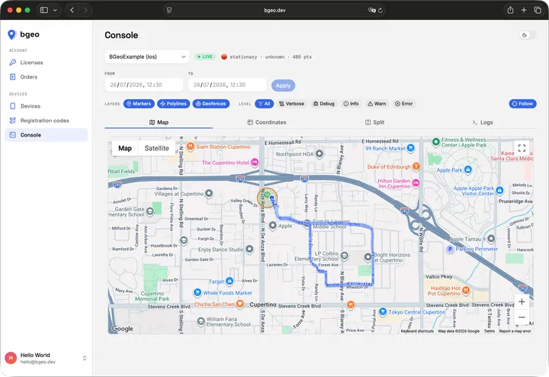
Task: Select Satellite view type button
Action: [x=156, y=148]
